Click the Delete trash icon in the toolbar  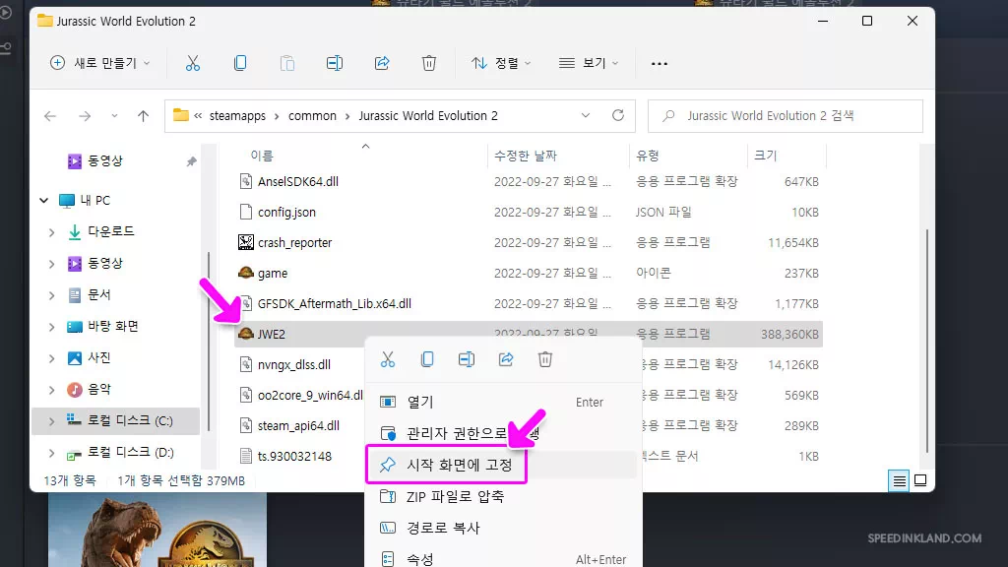(x=429, y=63)
